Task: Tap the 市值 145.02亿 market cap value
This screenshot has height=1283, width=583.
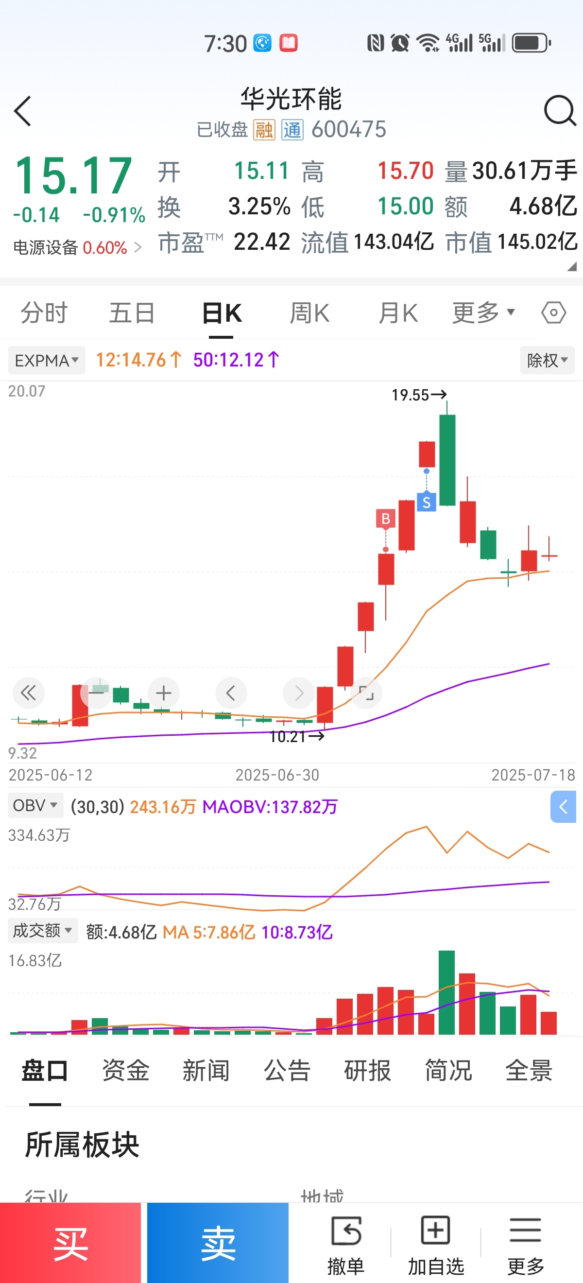Action: tap(537, 242)
